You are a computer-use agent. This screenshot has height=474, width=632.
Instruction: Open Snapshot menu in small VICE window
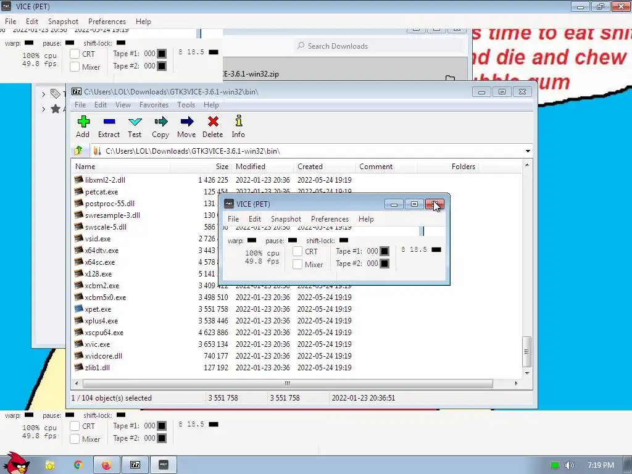tap(286, 219)
